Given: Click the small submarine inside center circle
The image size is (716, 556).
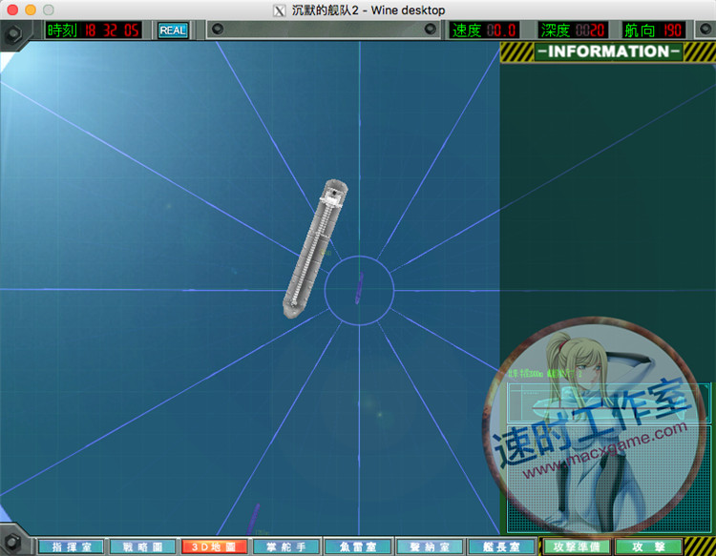Looking at the screenshot, I should [x=359, y=288].
